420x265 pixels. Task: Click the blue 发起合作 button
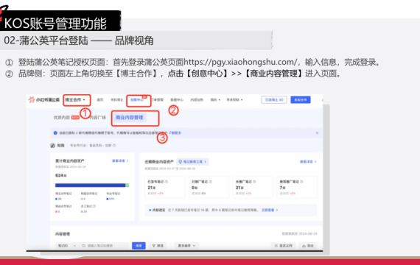tap(301, 100)
